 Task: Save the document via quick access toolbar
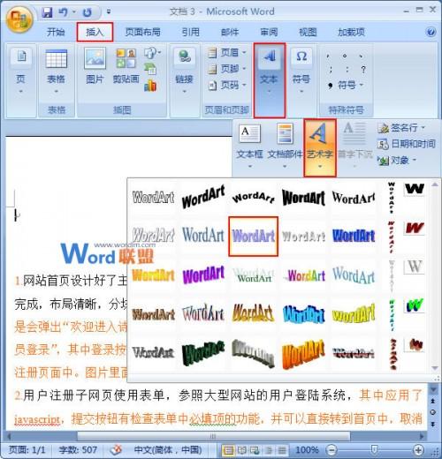click(x=47, y=12)
